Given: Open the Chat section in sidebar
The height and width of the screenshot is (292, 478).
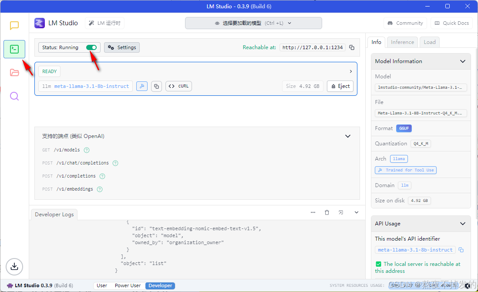Looking at the screenshot, I should pos(14,25).
